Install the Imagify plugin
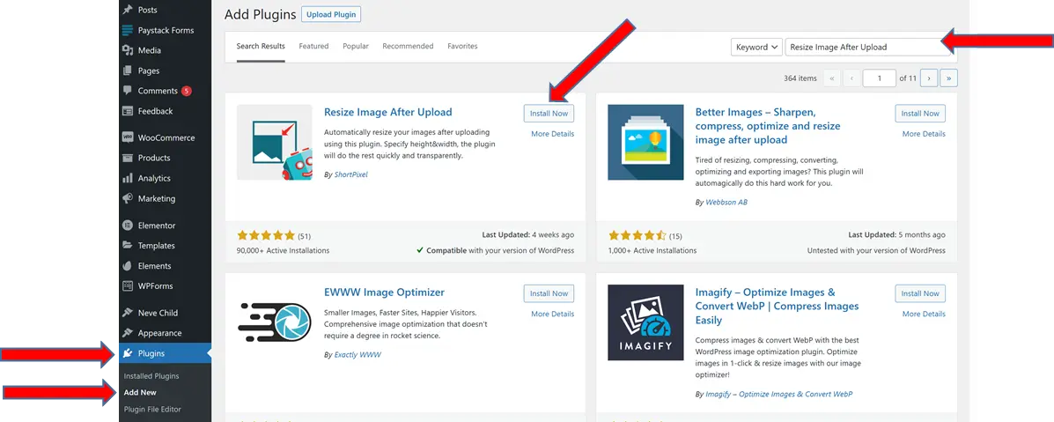The image size is (1054, 422). (920, 293)
